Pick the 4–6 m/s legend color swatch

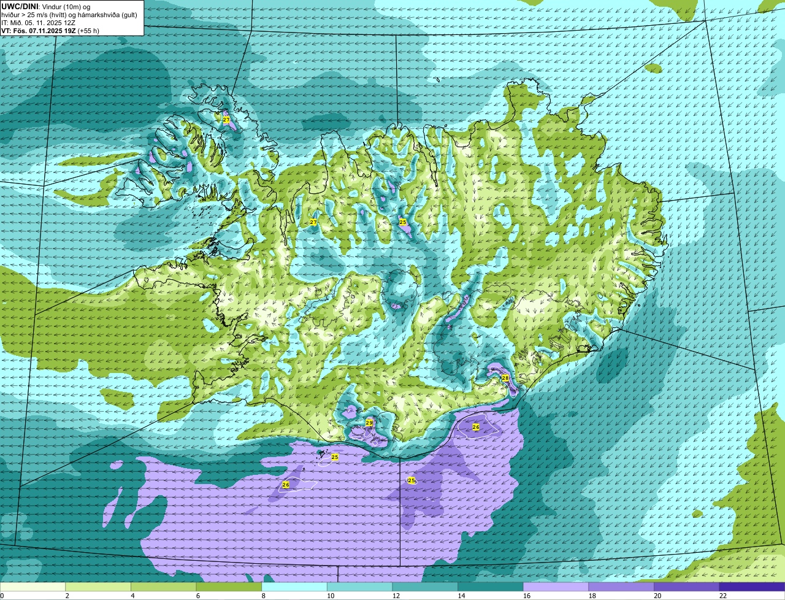[x=163, y=587]
